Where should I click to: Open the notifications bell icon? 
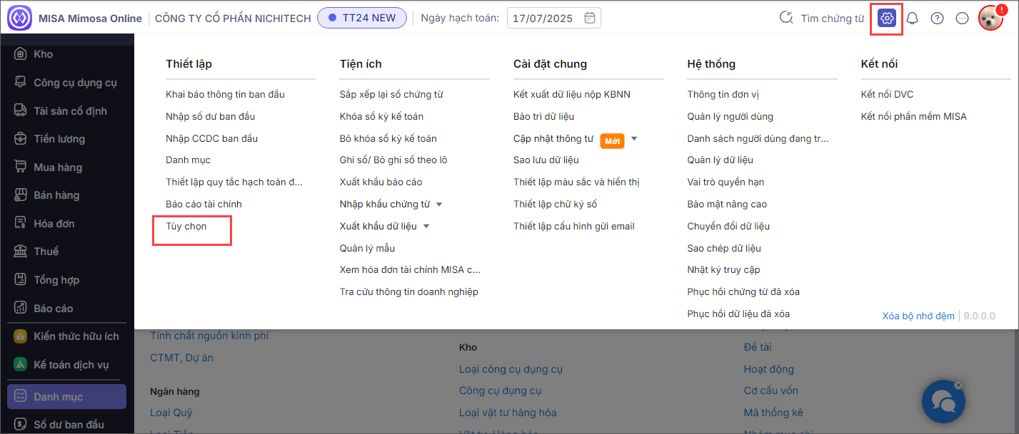(912, 19)
